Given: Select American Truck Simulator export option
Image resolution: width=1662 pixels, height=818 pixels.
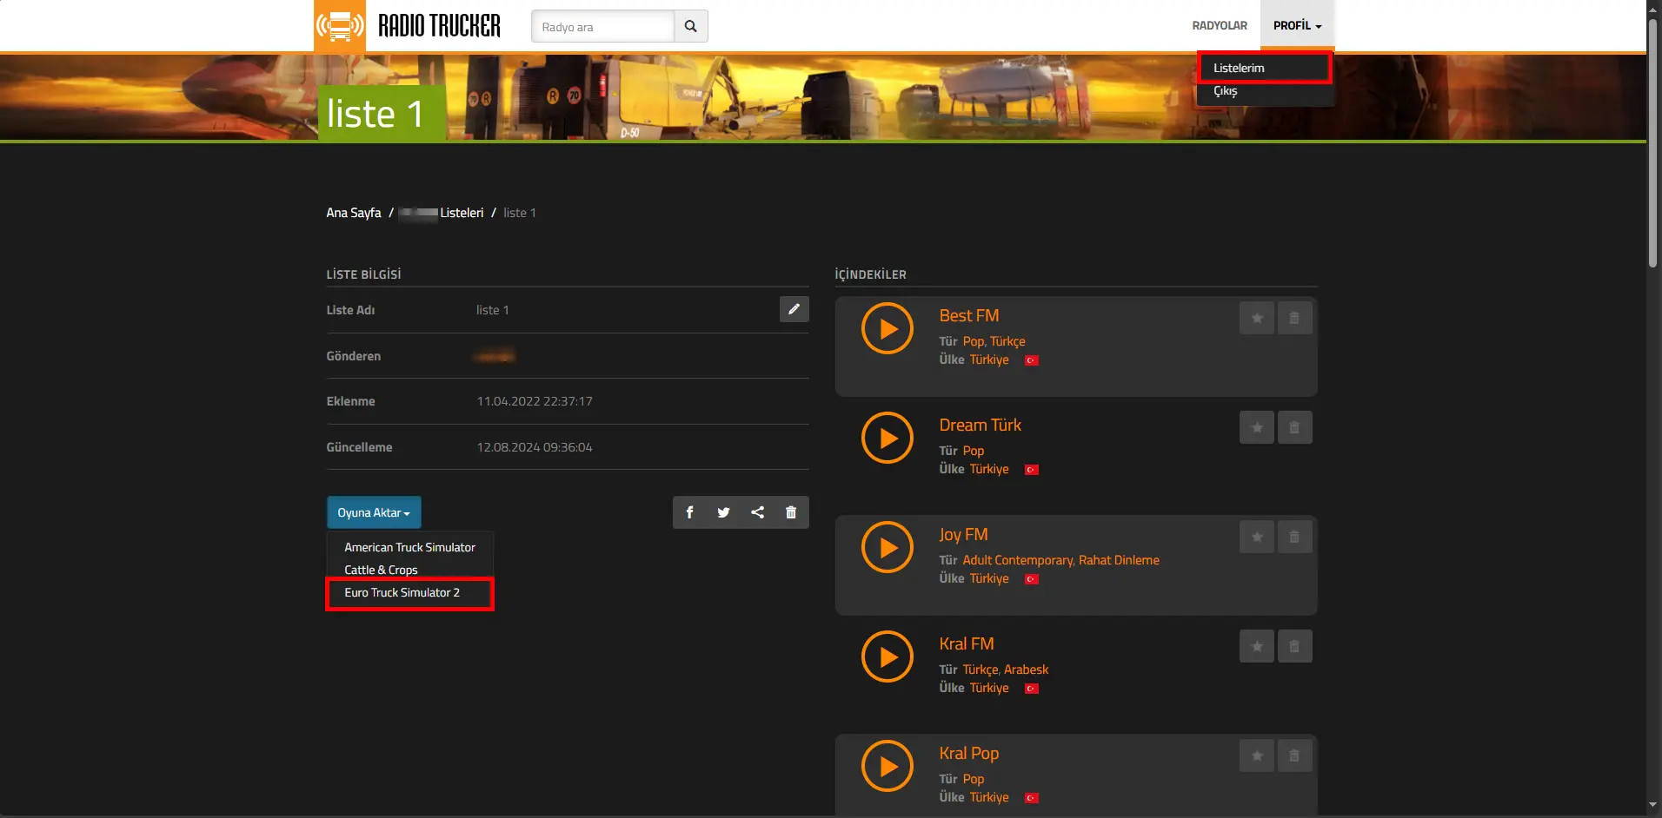Looking at the screenshot, I should pos(409,547).
